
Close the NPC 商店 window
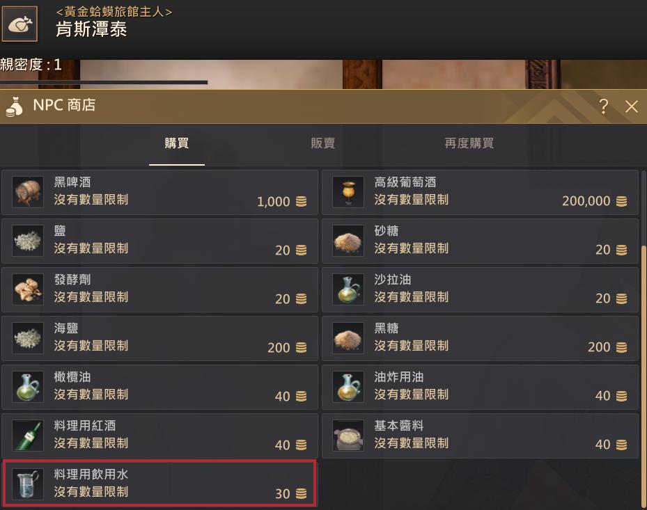click(631, 106)
